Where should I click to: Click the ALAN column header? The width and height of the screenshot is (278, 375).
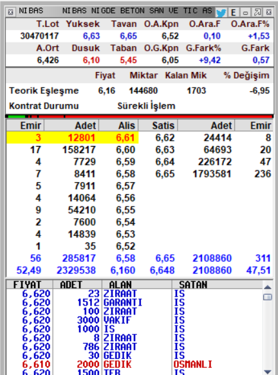pyautogui.click(x=137, y=284)
